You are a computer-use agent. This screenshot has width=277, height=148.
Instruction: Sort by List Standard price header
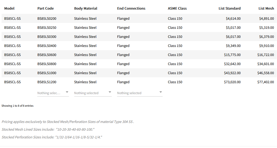(229, 8)
